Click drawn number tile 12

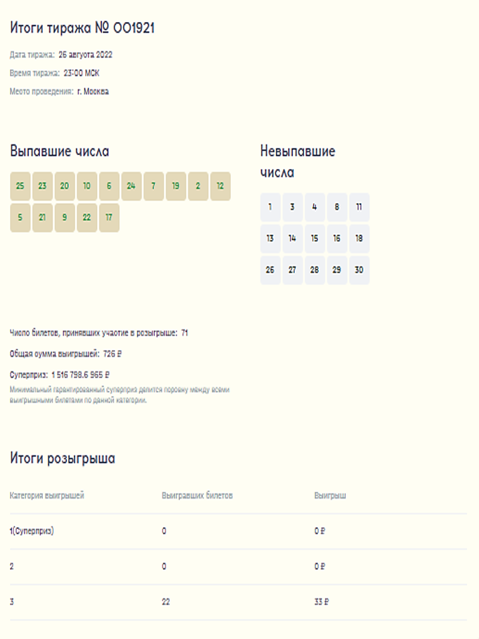[220, 186]
